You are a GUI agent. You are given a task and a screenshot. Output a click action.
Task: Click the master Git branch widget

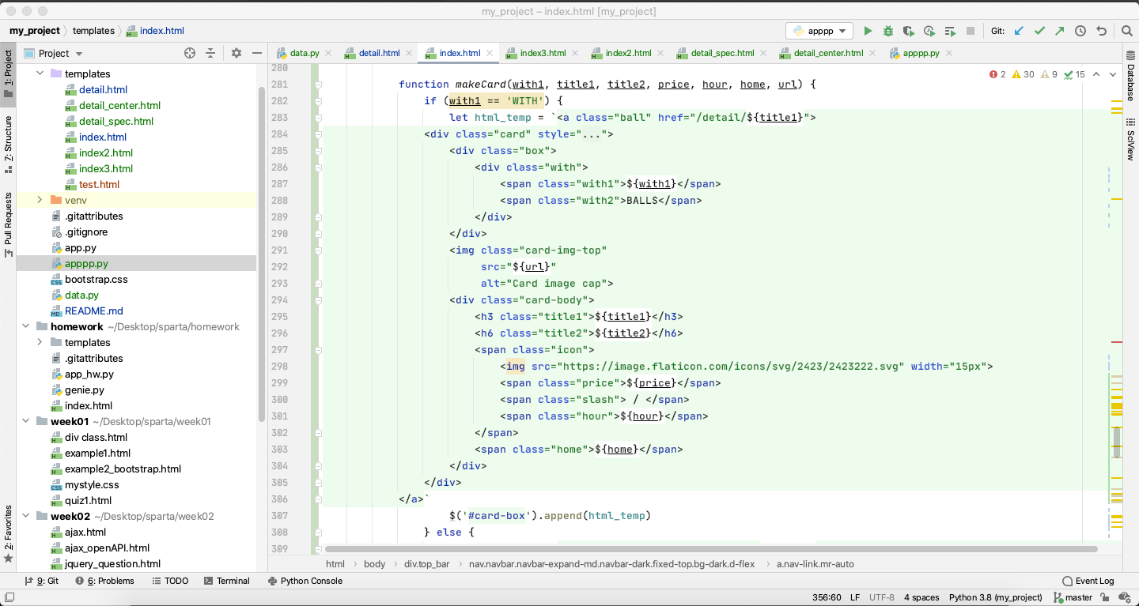pyautogui.click(x=1073, y=597)
